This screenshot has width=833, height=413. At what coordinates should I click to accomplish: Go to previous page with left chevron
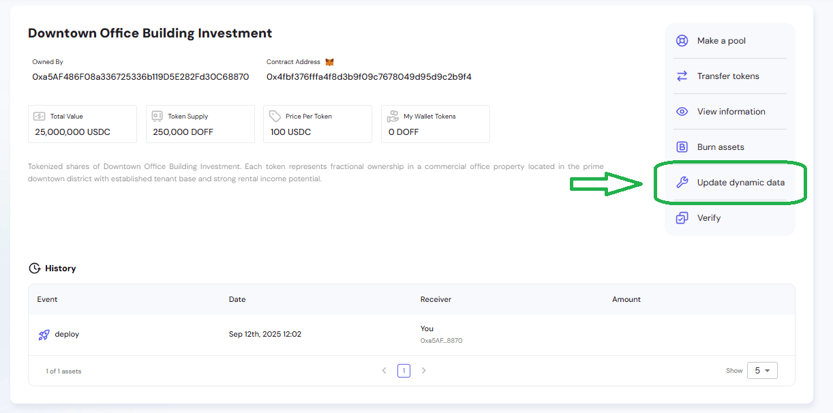[x=384, y=371]
